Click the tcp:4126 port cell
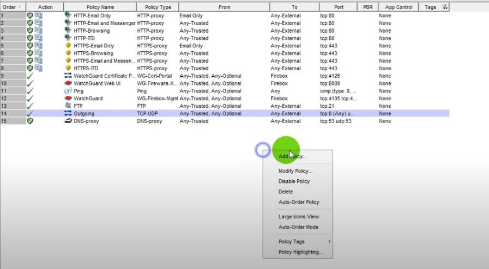Screen dimensions: 489x269 [330, 76]
